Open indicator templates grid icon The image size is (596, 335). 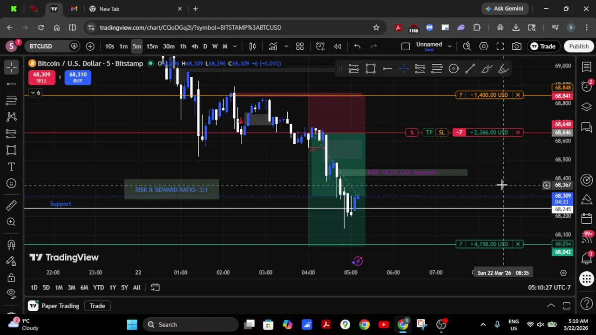tap(300, 46)
